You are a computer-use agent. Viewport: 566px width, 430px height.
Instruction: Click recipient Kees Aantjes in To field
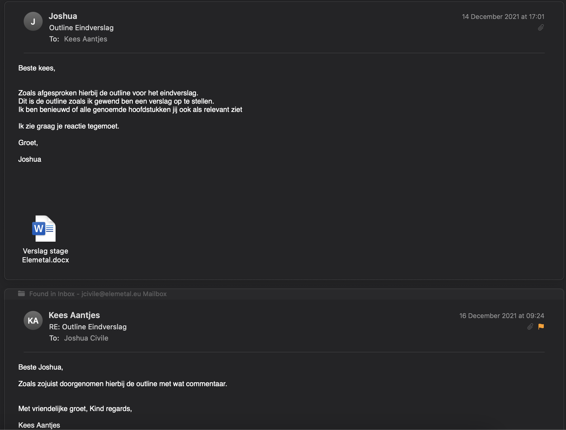point(86,39)
